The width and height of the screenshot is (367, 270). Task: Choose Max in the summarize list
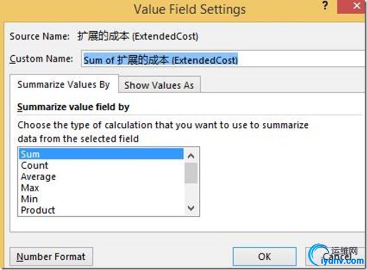point(101,188)
